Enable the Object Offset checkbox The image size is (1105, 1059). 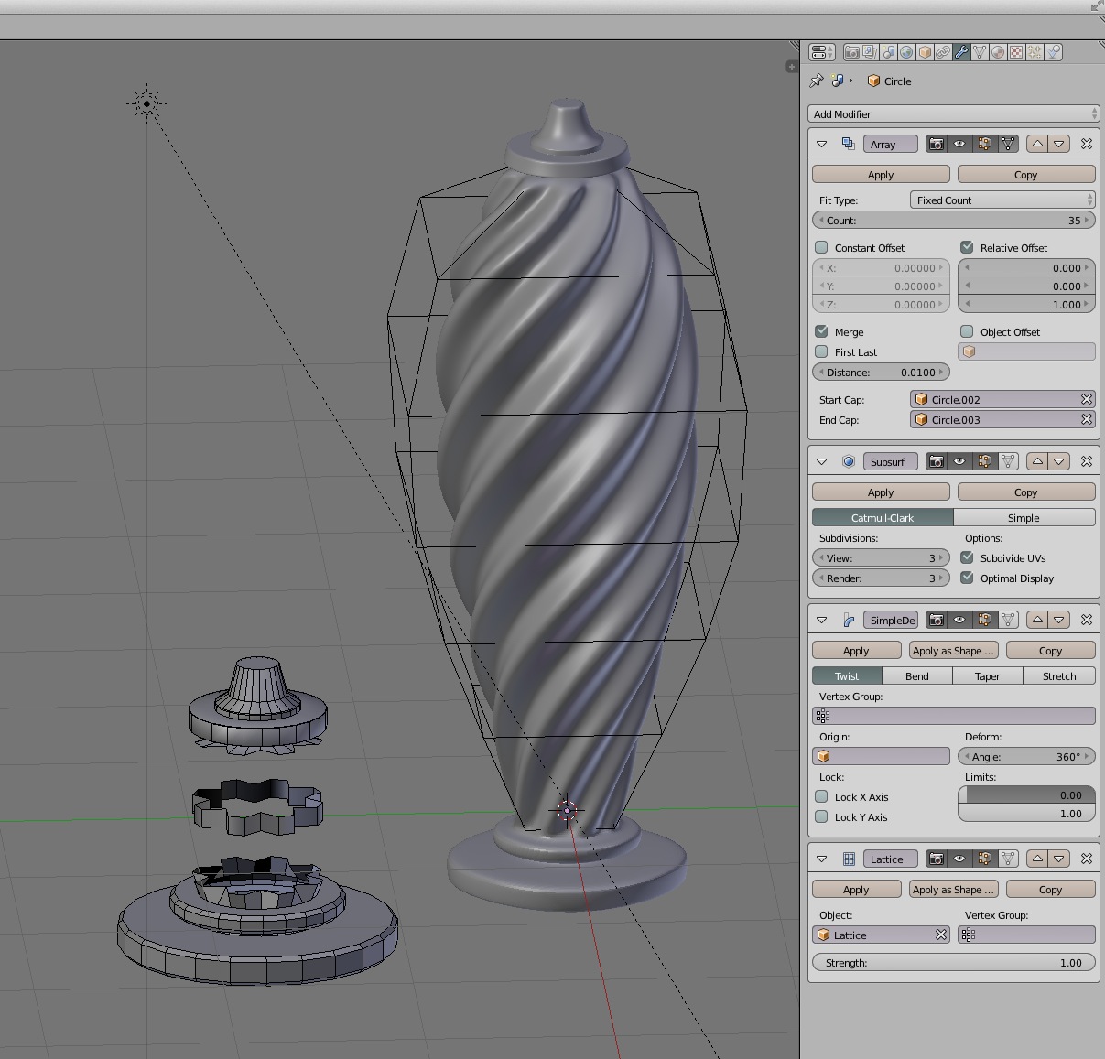click(967, 331)
